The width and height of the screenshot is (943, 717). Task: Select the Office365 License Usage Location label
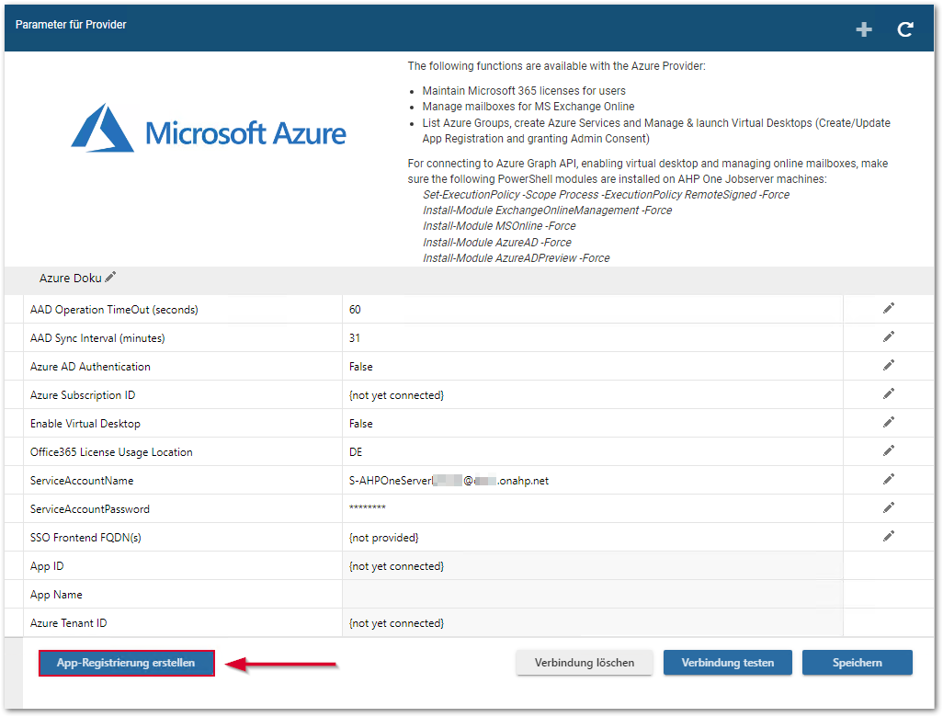click(111, 452)
